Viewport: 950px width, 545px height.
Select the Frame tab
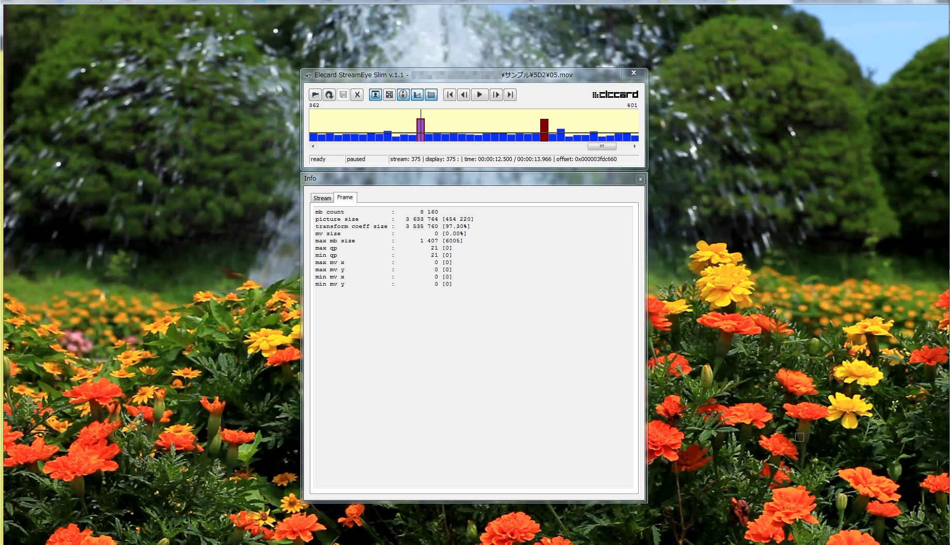click(x=345, y=198)
